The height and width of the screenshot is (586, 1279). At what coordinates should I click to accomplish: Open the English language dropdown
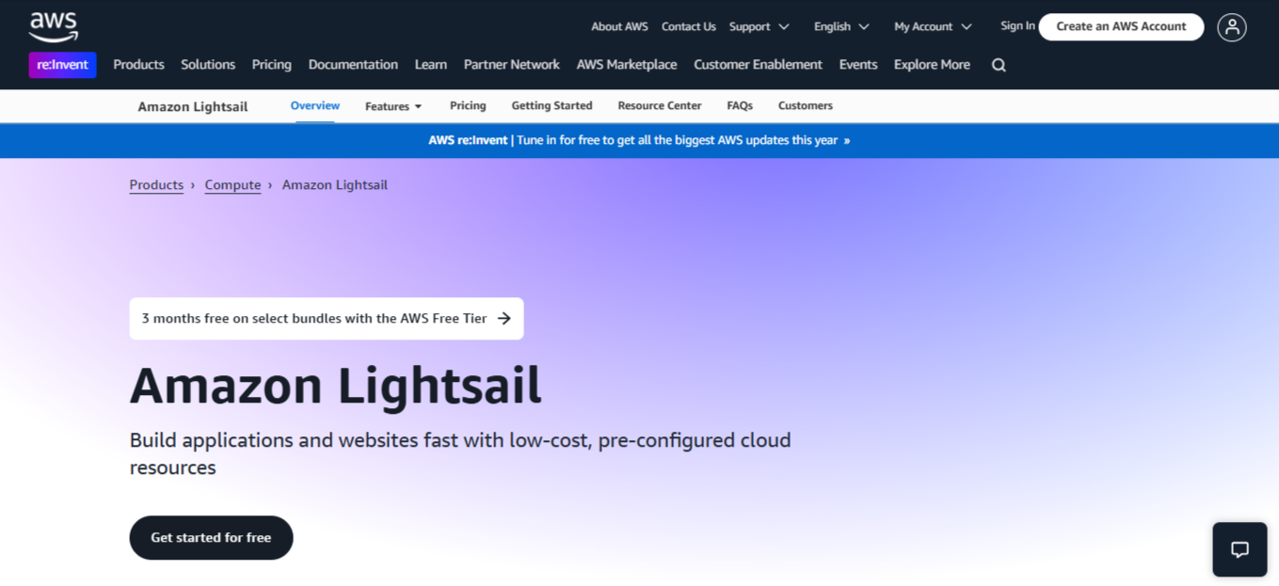841,26
